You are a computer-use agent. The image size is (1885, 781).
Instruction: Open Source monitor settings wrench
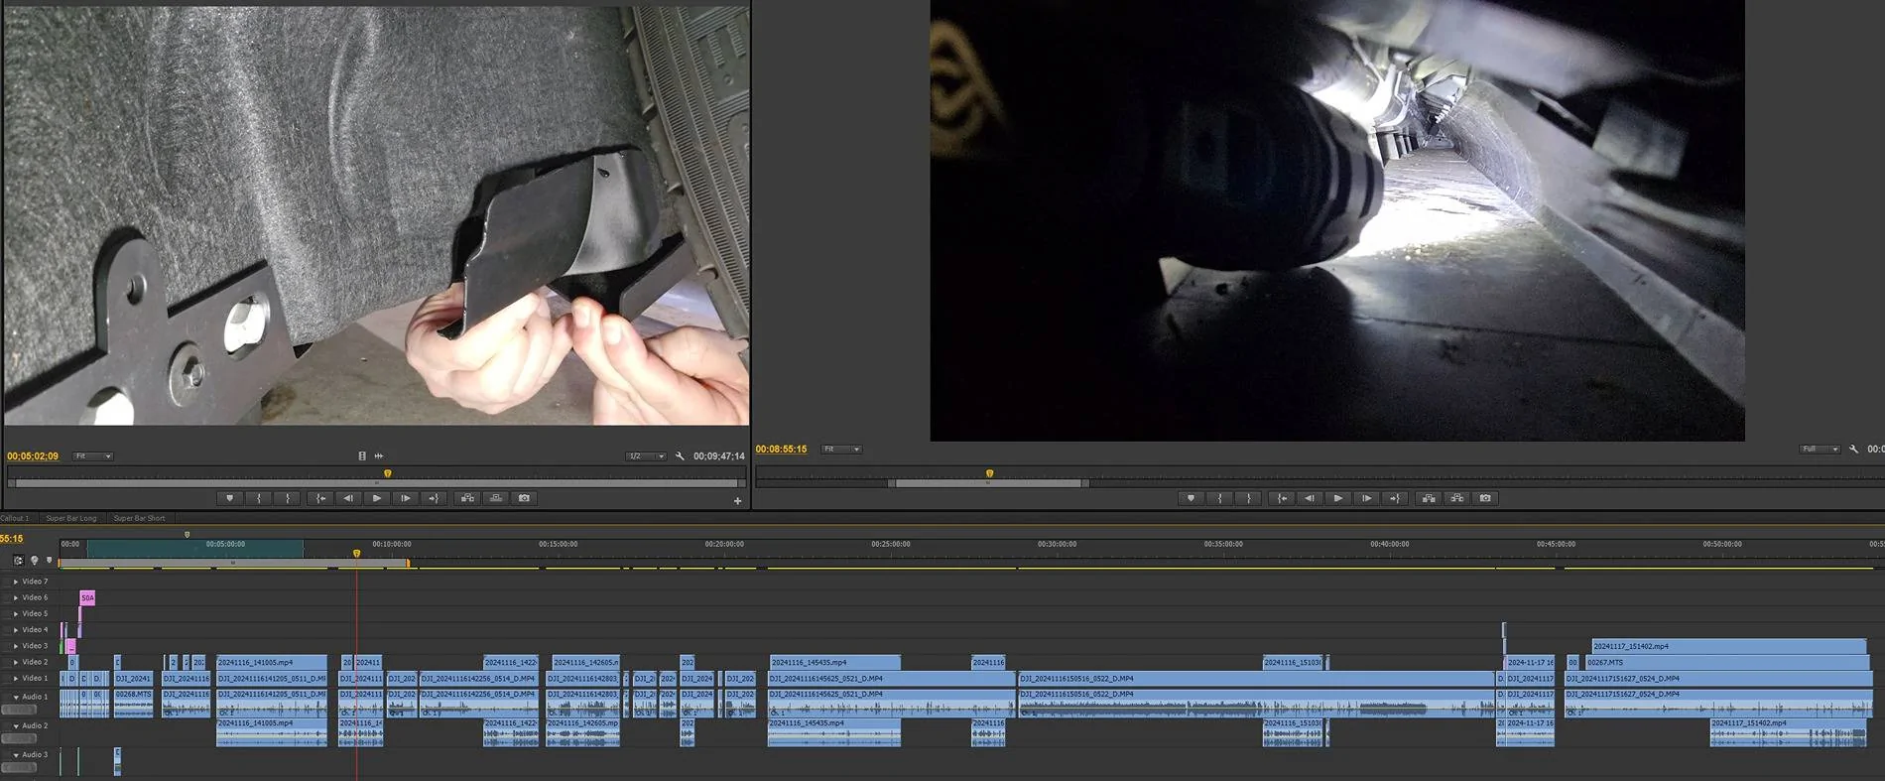680,456
